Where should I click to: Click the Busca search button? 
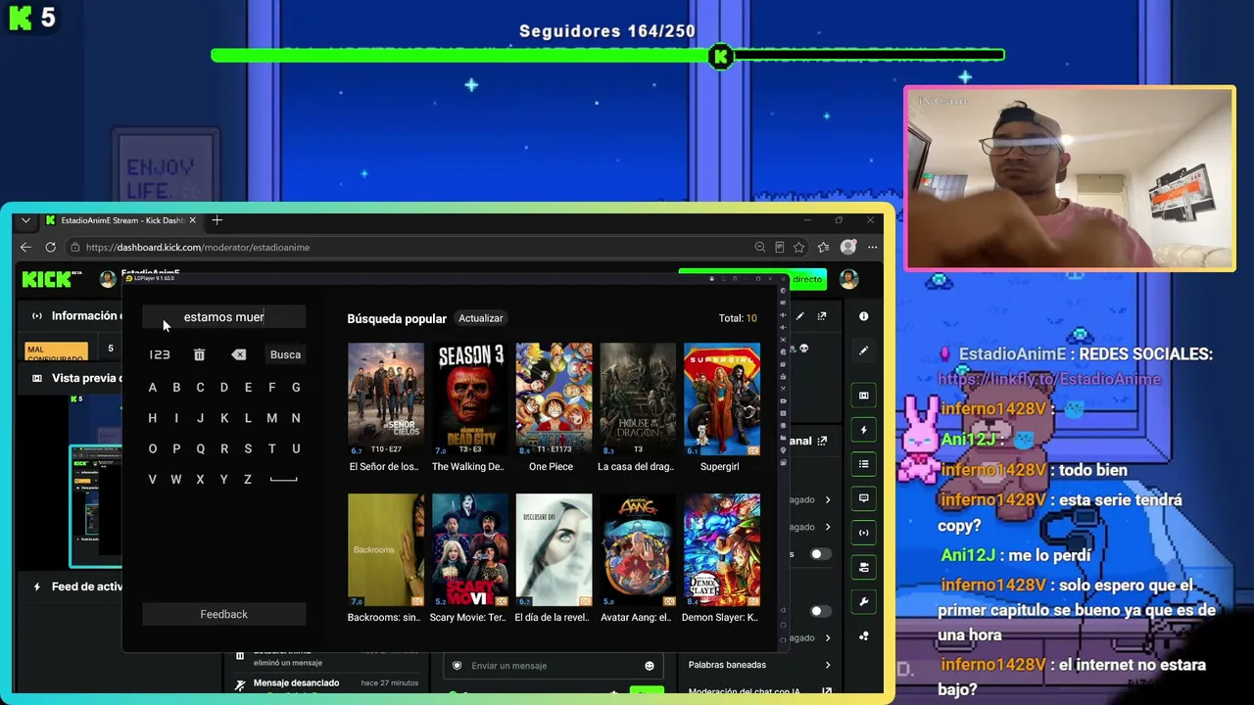(x=285, y=354)
